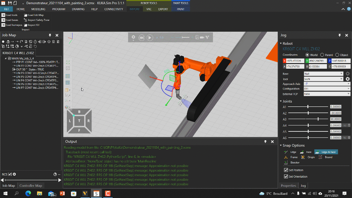352x198 pixels.
Task: Open the Approach Axis dropdown
Action: click(x=327, y=84)
